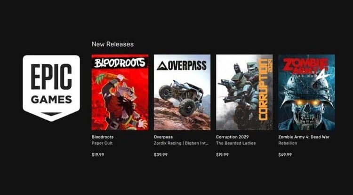
Task: Click the arrow at Epic Games logo bottom
Action: pyautogui.click(x=51, y=114)
